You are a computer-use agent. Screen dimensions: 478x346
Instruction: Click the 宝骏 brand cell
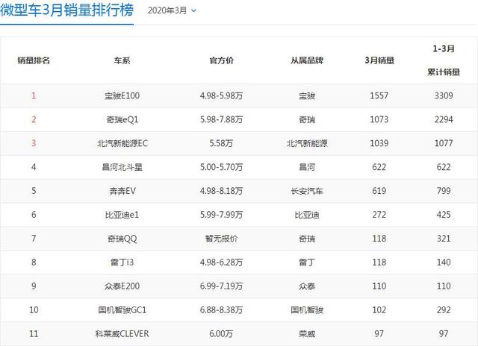click(x=307, y=96)
